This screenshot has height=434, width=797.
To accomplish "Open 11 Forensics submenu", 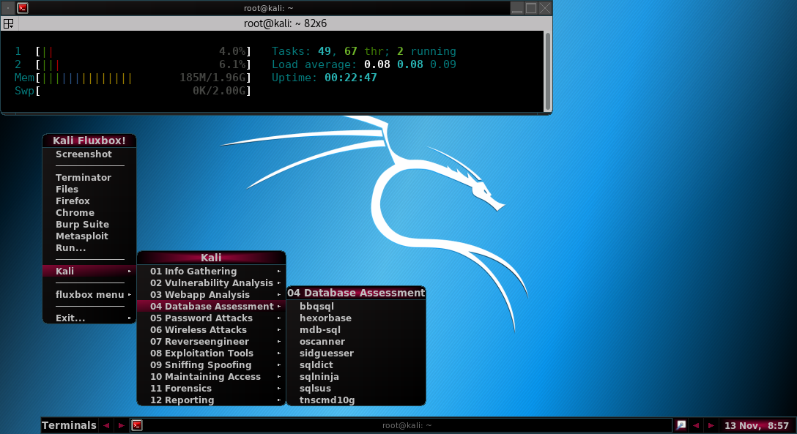I will pos(212,388).
